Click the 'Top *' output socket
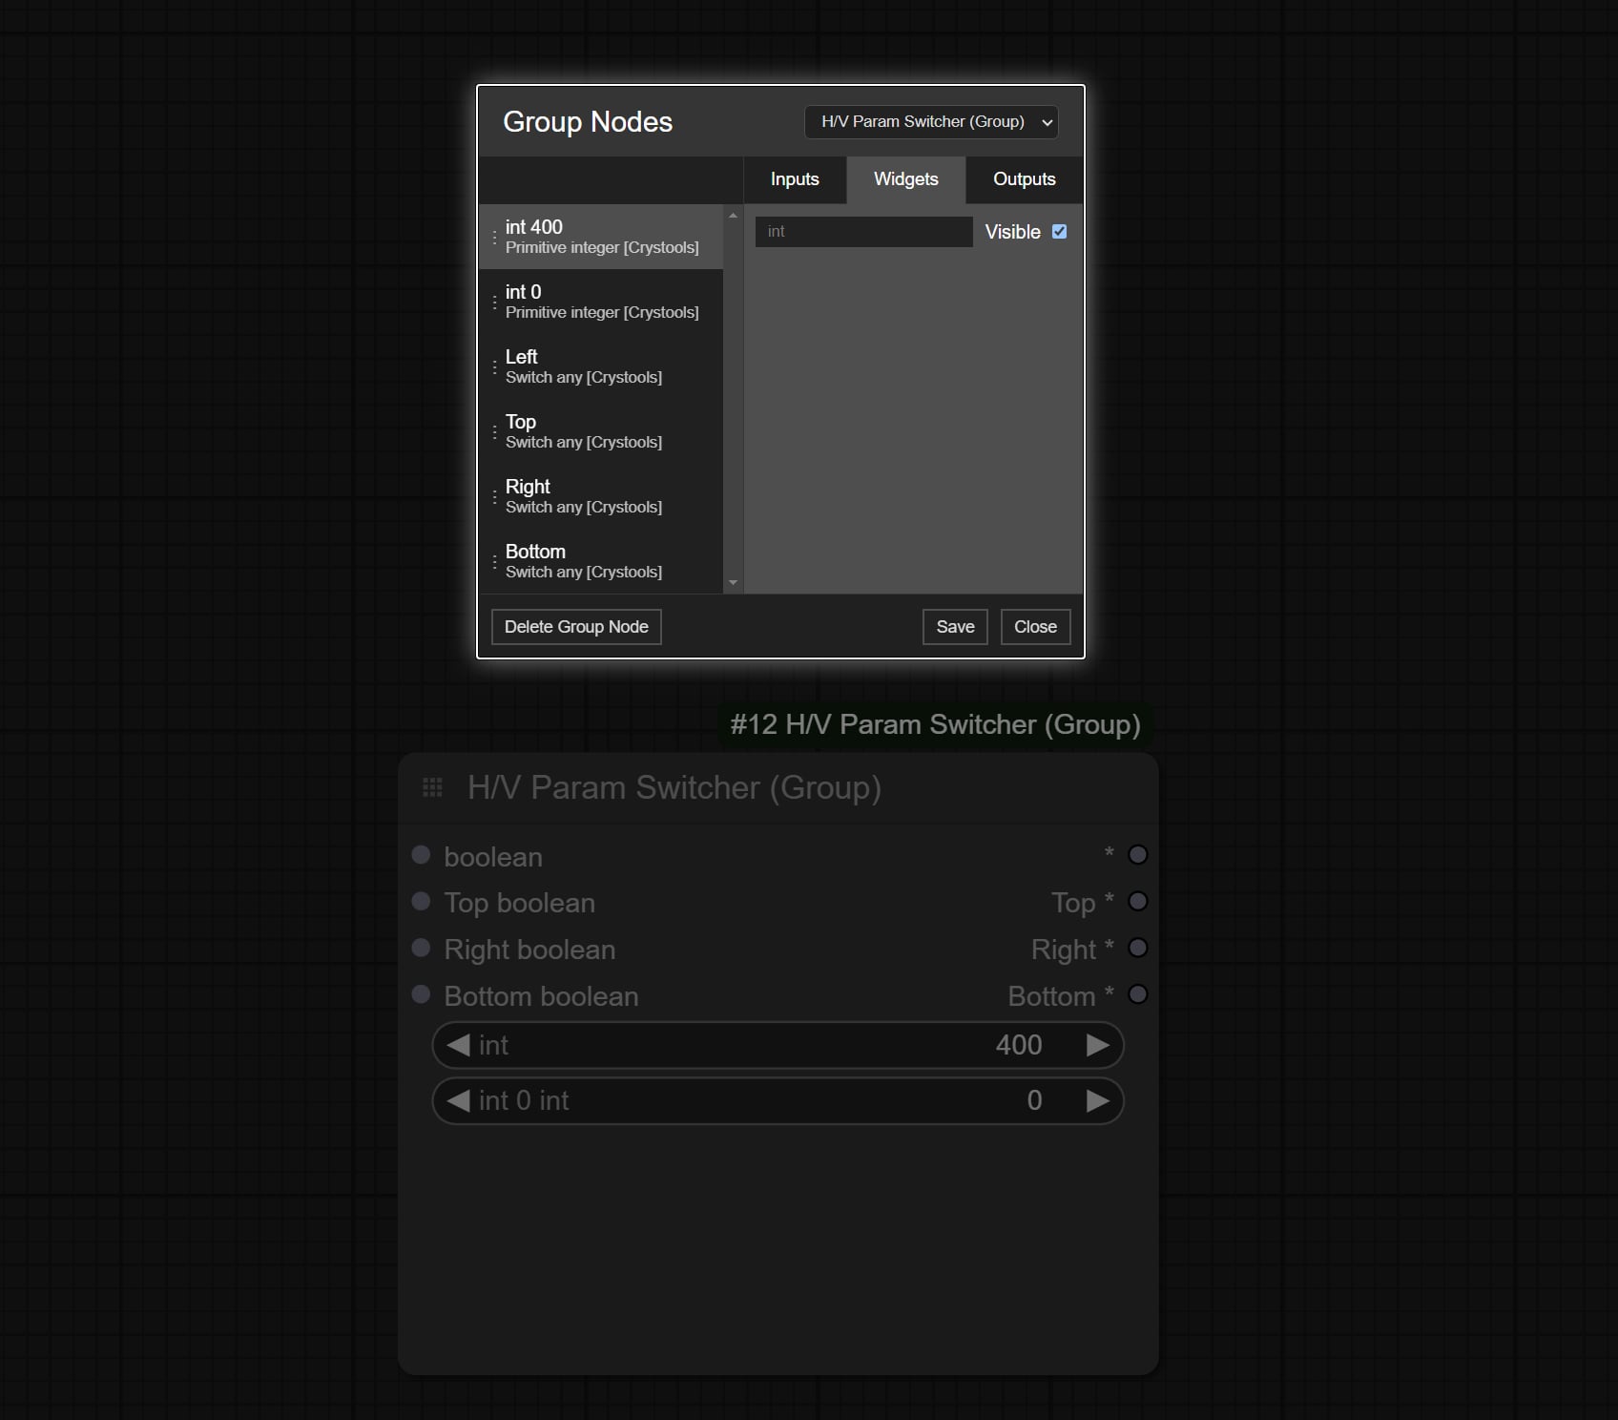Viewport: 1618px width, 1420px height. (x=1137, y=901)
